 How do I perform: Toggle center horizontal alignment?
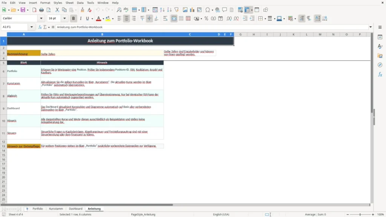(127, 18)
